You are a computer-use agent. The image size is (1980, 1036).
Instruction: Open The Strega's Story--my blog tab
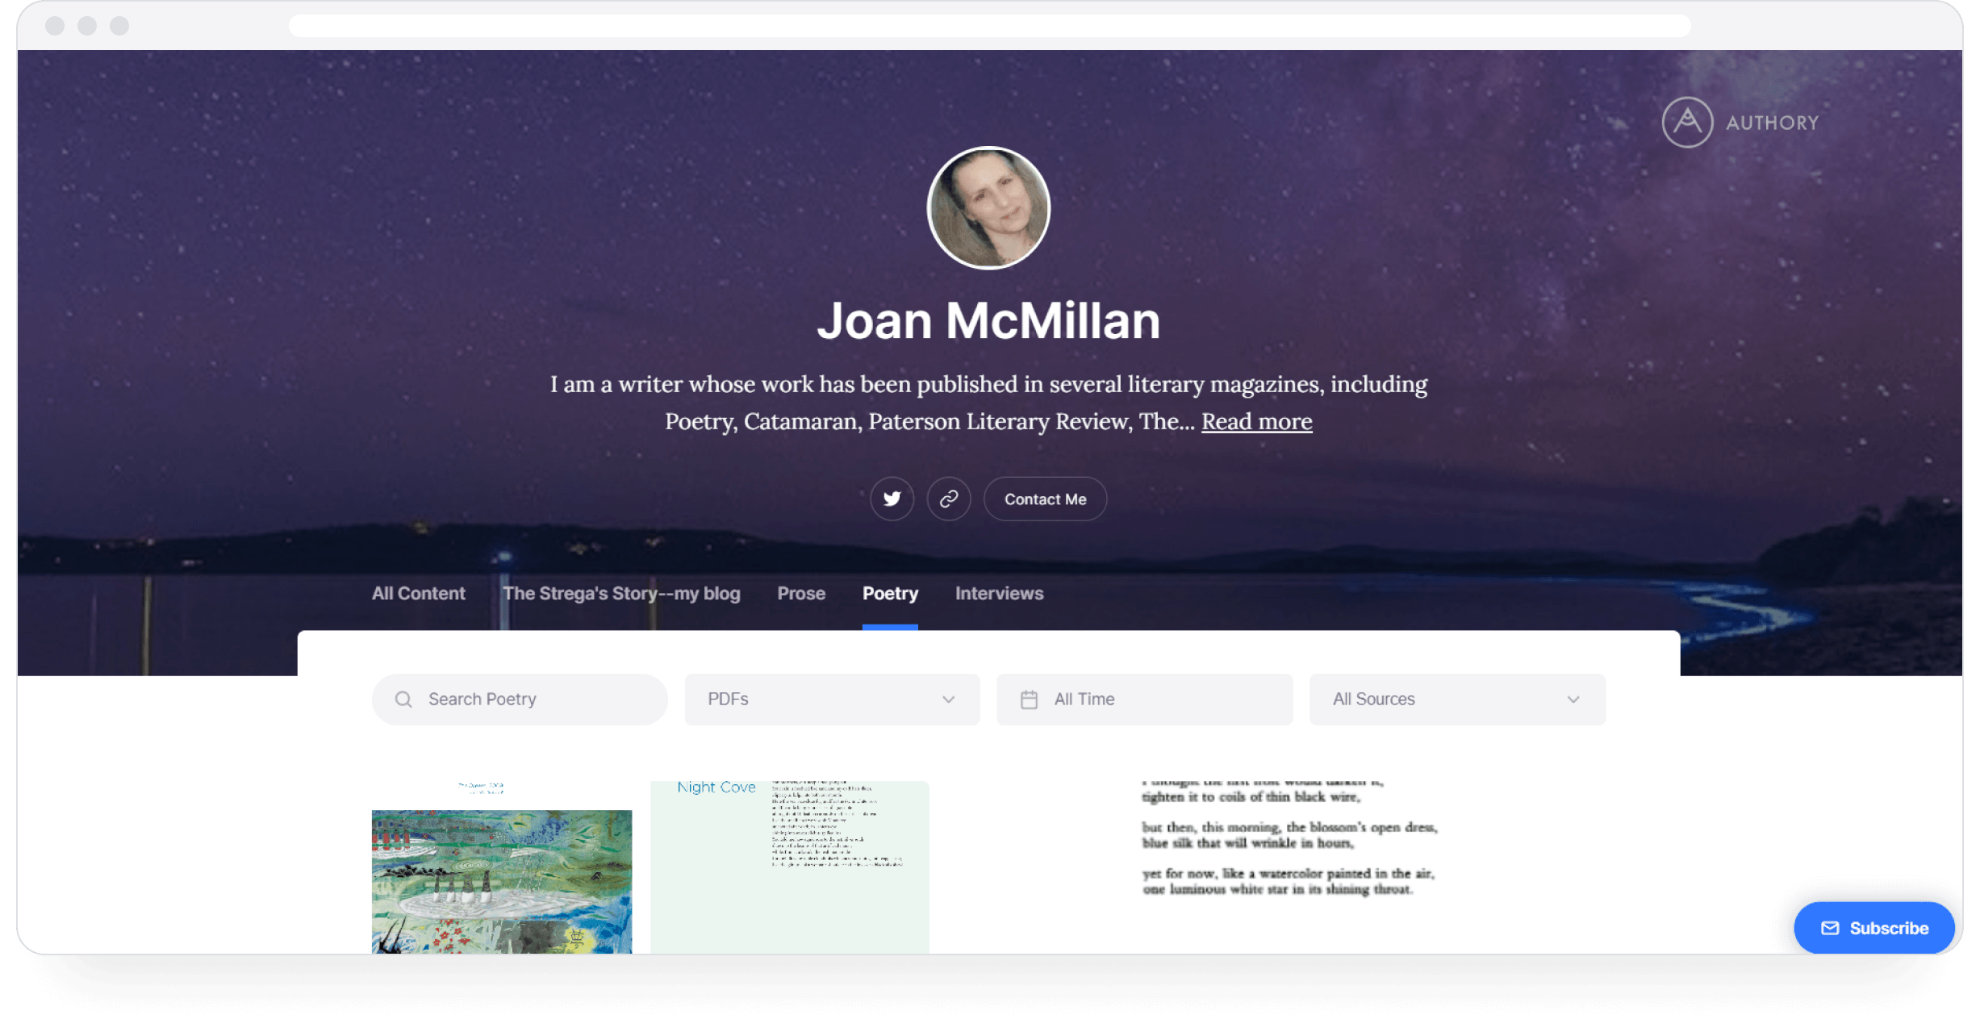(x=621, y=594)
